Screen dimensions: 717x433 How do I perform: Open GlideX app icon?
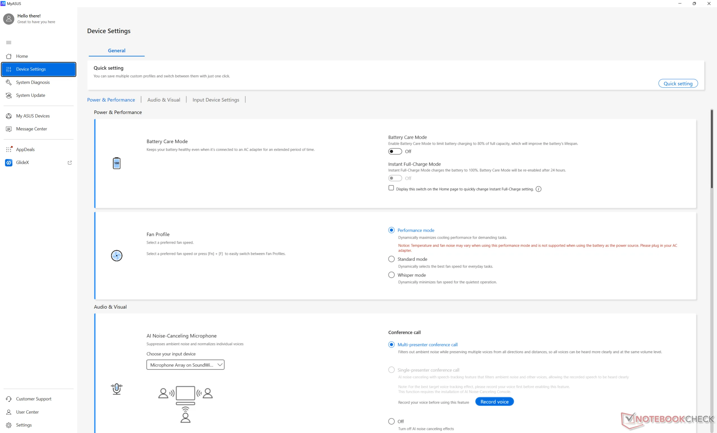point(9,163)
